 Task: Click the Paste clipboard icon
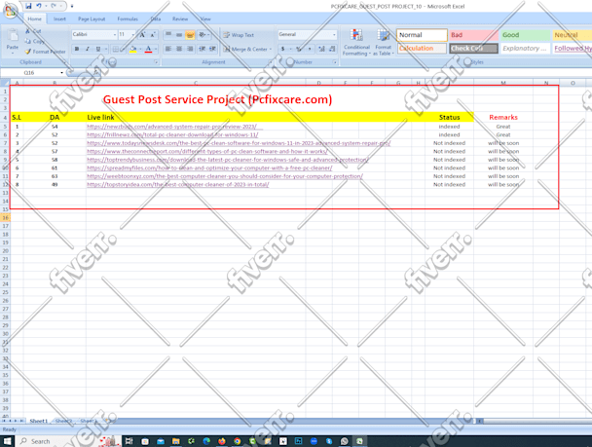pyautogui.click(x=13, y=36)
